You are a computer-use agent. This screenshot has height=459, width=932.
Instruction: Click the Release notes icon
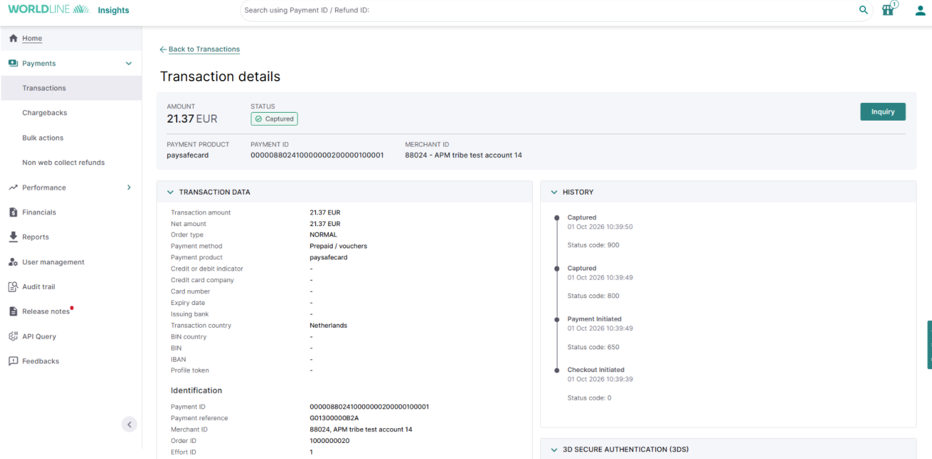click(14, 311)
